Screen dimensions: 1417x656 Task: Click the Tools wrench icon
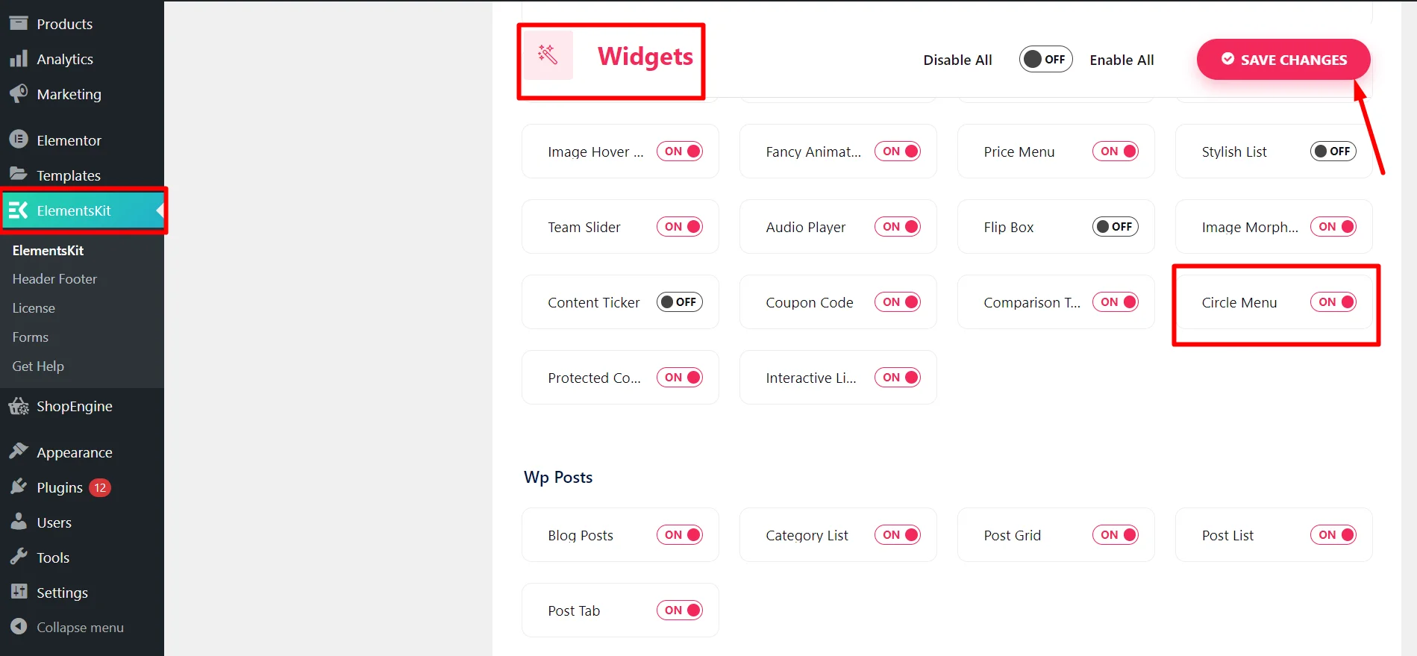[19, 557]
